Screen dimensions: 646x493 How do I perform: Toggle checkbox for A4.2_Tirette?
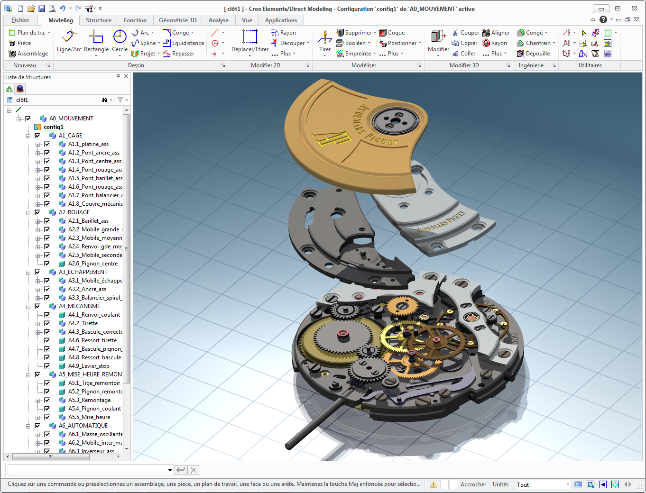pos(47,323)
